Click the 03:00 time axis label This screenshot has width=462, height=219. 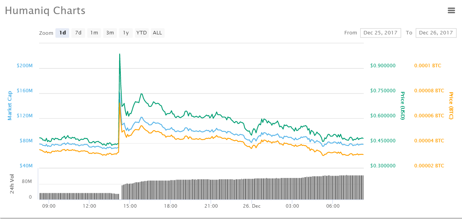[x=292, y=206]
